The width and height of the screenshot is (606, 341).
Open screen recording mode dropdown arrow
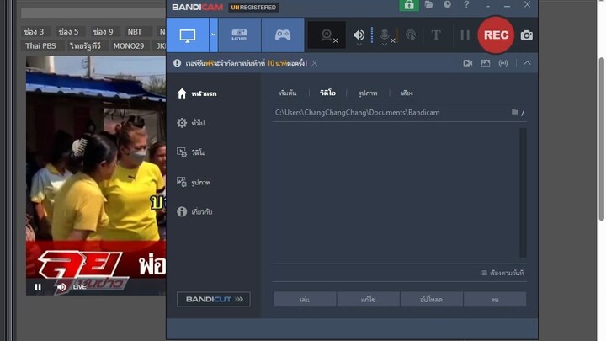213,35
